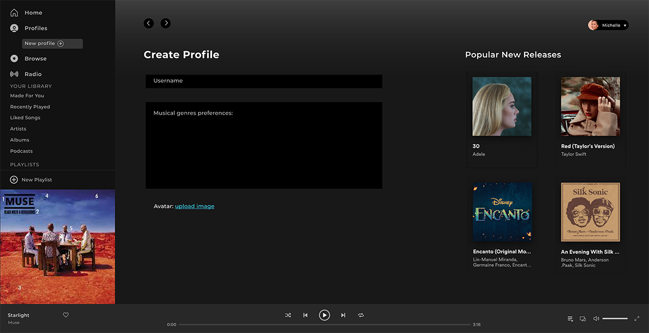Click the Starlight song title
Screen dimensions: 649x333
tap(18, 315)
